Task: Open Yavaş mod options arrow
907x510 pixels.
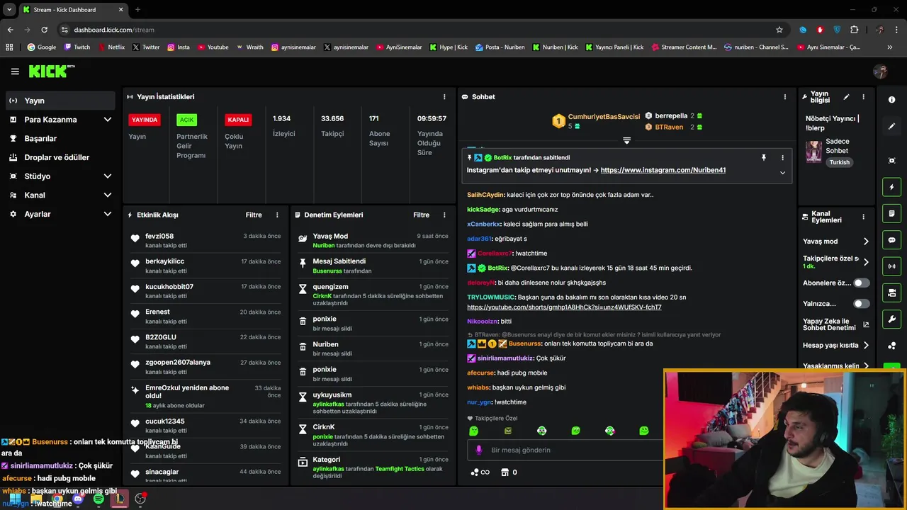Action: click(866, 242)
